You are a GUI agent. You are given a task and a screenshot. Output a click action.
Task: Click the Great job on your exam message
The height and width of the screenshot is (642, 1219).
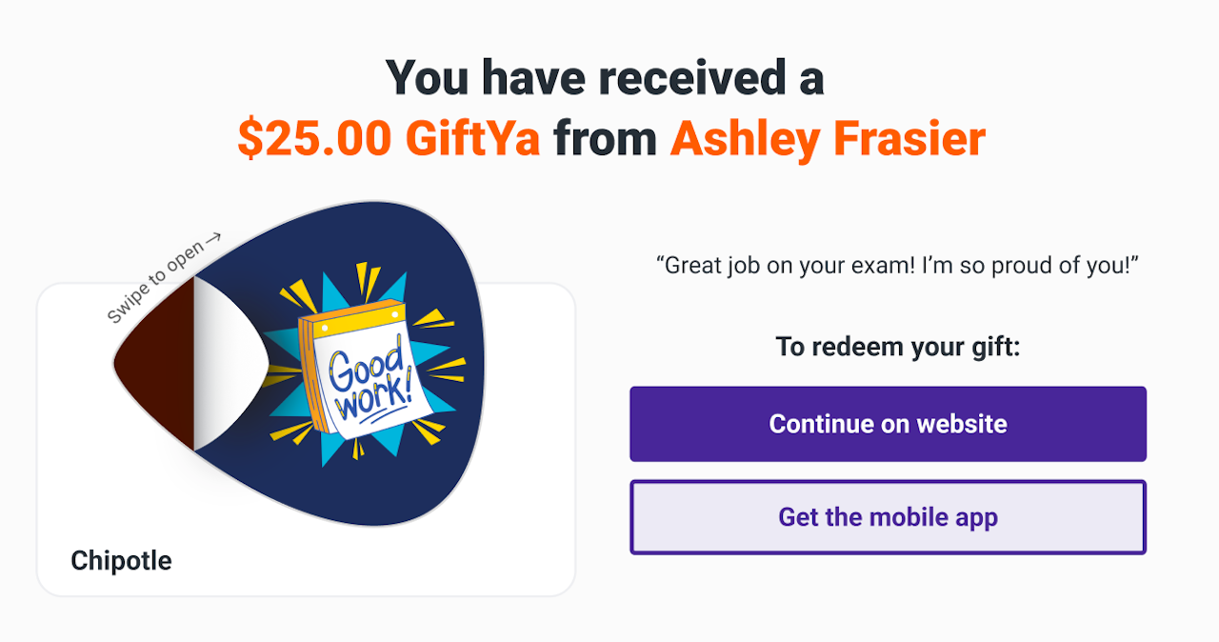tap(898, 266)
